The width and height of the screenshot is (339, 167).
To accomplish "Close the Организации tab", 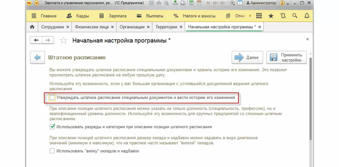I will [148, 27].
